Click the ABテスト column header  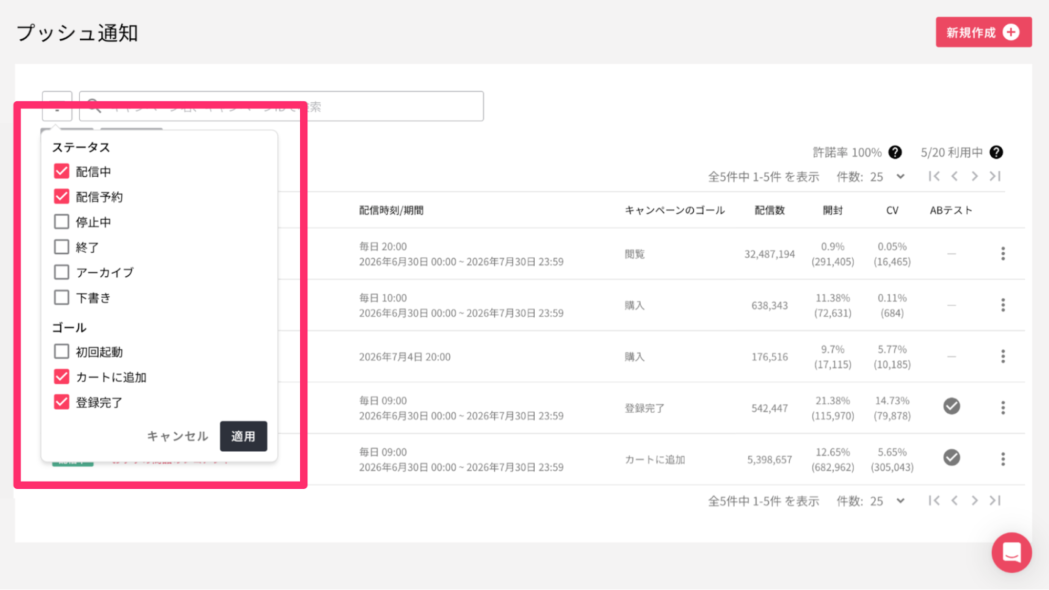[x=951, y=210]
